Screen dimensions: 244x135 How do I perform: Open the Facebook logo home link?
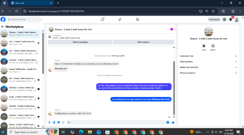coord(3,20)
